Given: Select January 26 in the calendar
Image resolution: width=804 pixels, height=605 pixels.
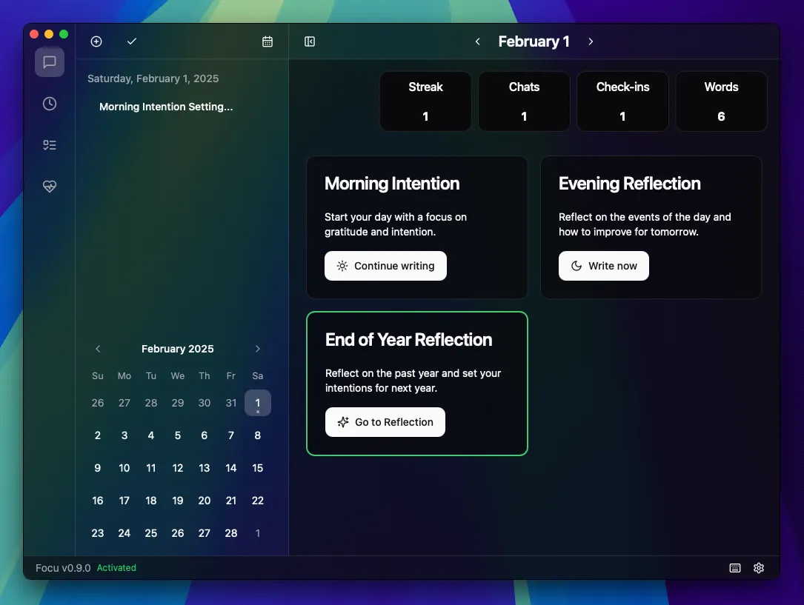Looking at the screenshot, I should pyautogui.click(x=97, y=403).
